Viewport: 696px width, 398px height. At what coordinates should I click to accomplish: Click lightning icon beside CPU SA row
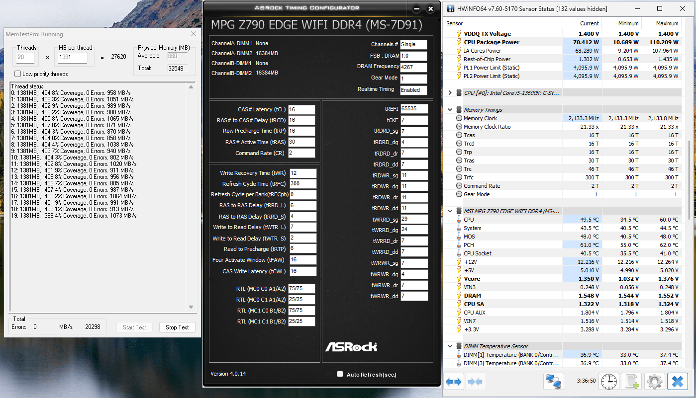point(459,304)
